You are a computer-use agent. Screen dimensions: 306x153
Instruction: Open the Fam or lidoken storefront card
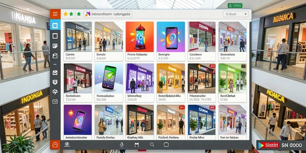[x=232, y=122]
